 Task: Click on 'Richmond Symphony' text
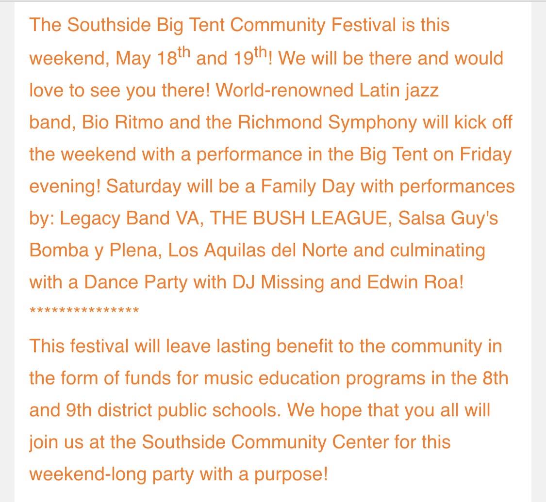(x=327, y=123)
